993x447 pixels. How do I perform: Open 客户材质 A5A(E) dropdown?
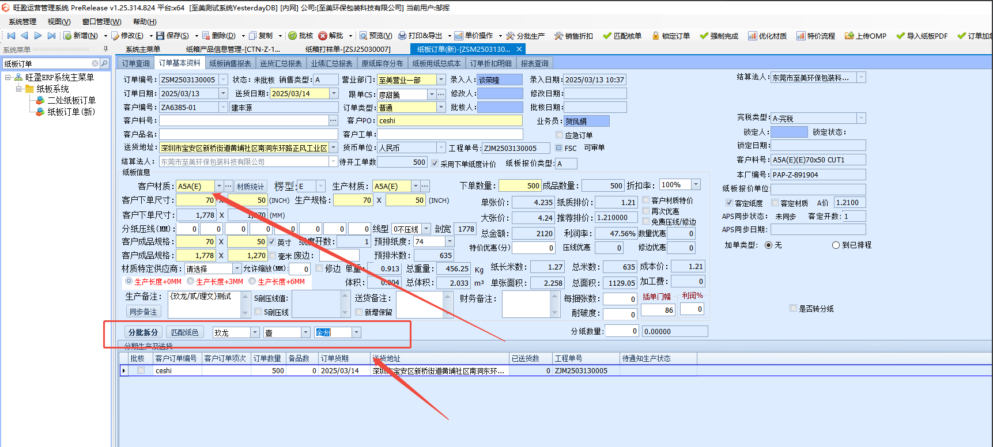[219, 186]
